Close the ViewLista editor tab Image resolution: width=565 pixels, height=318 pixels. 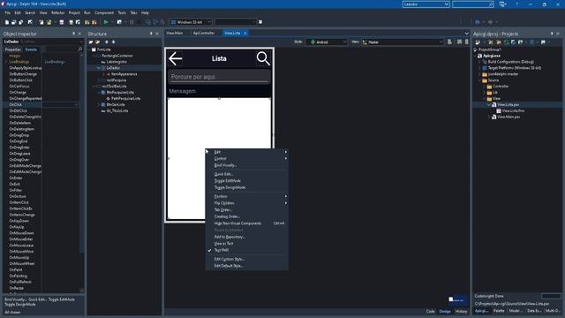click(245, 34)
